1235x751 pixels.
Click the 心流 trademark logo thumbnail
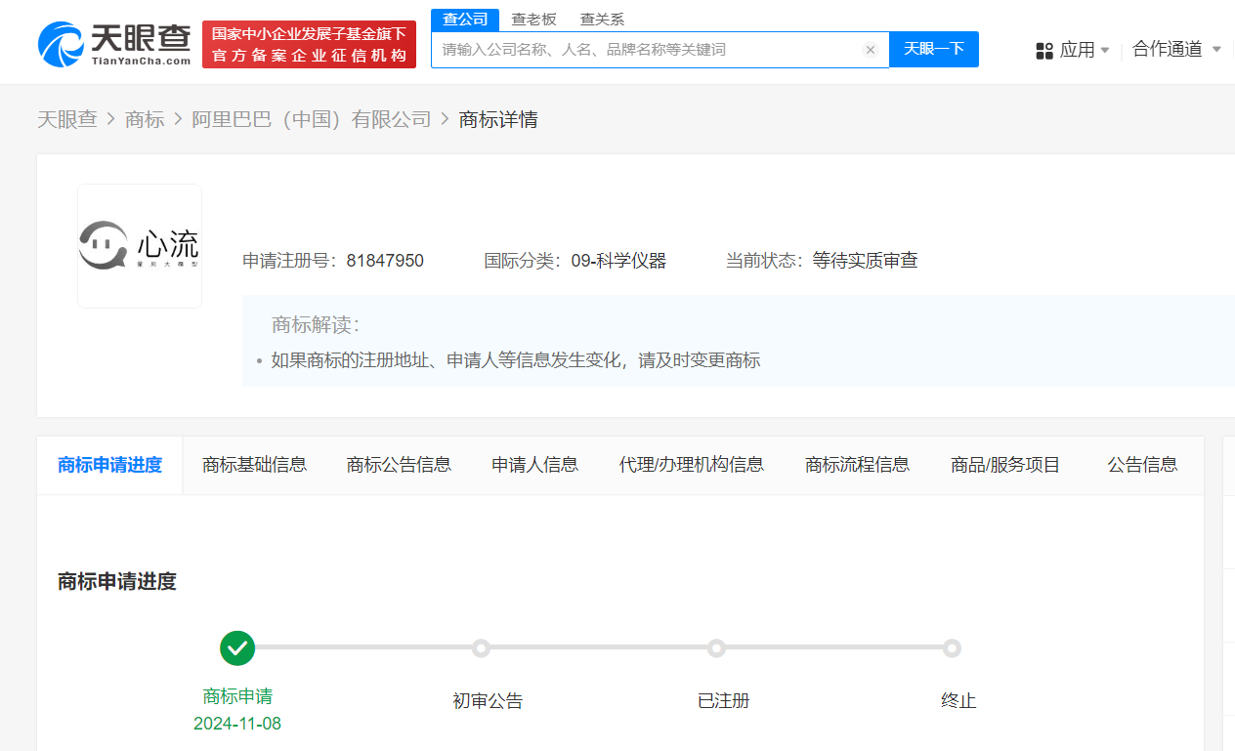(x=140, y=246)
